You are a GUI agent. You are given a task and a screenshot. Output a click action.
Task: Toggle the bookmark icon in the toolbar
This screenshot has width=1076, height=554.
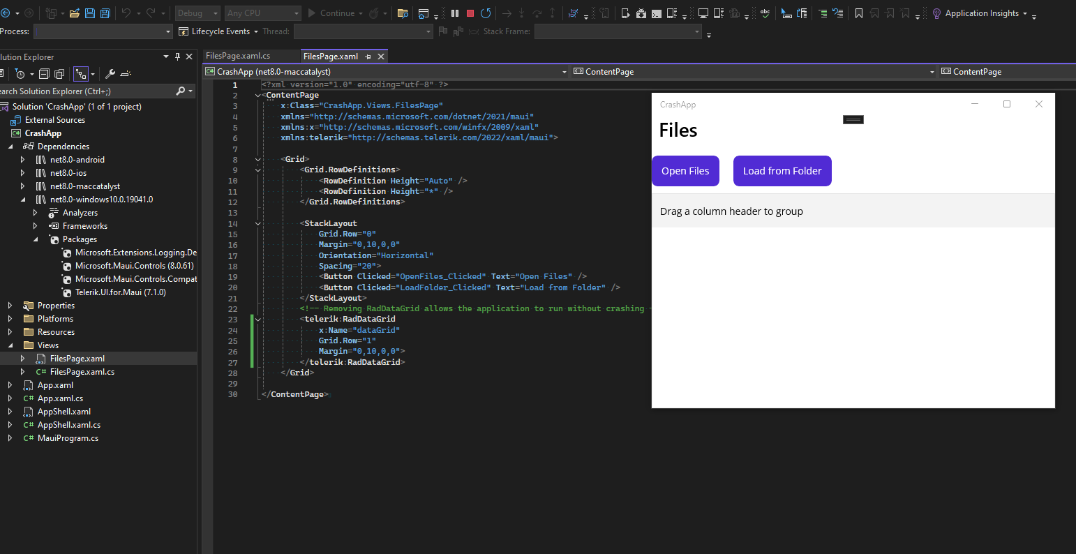[x=858, y=13]
